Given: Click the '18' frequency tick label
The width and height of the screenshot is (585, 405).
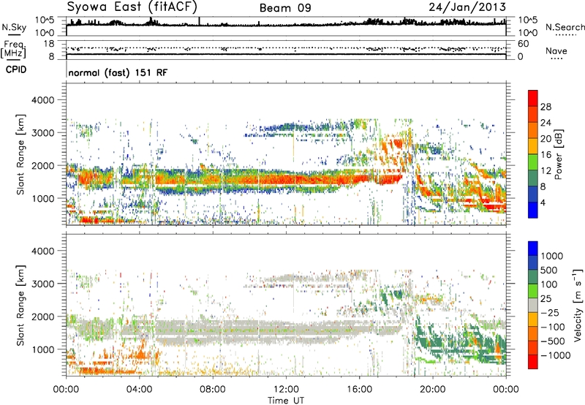Looking at the screenshot, I should [49, 44].
